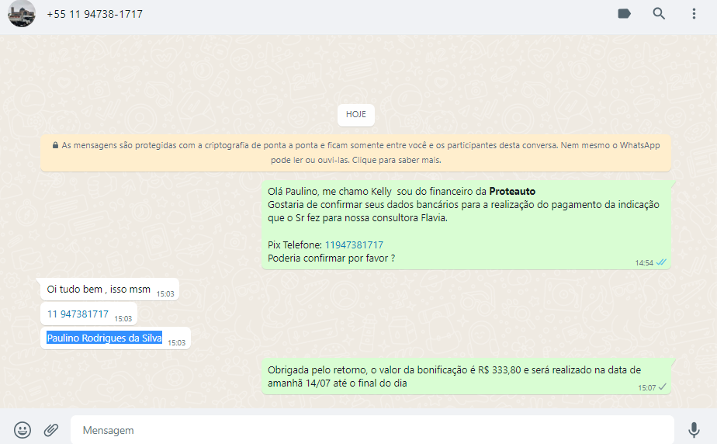717x444 pixels.
Task: Click the highlighted Paulino Rodrigues da Silva message
Action: pyautogui.click(x=104, y=338)
